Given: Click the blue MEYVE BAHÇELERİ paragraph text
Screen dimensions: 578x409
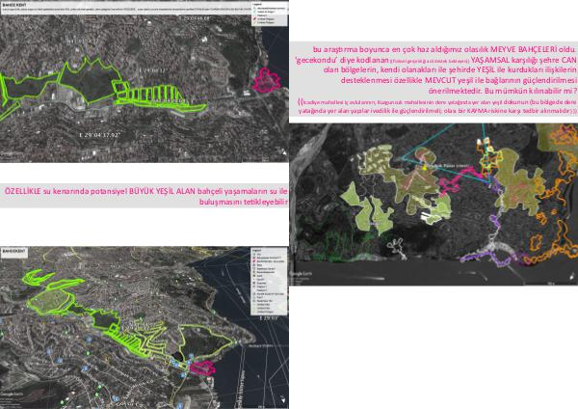Looking at the screenshot, I should (433, 72).
